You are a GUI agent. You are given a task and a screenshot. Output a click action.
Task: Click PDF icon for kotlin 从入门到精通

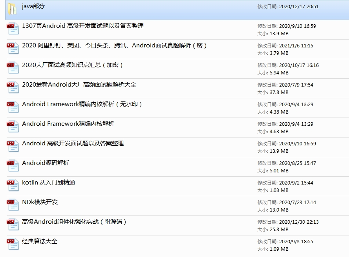13,185
